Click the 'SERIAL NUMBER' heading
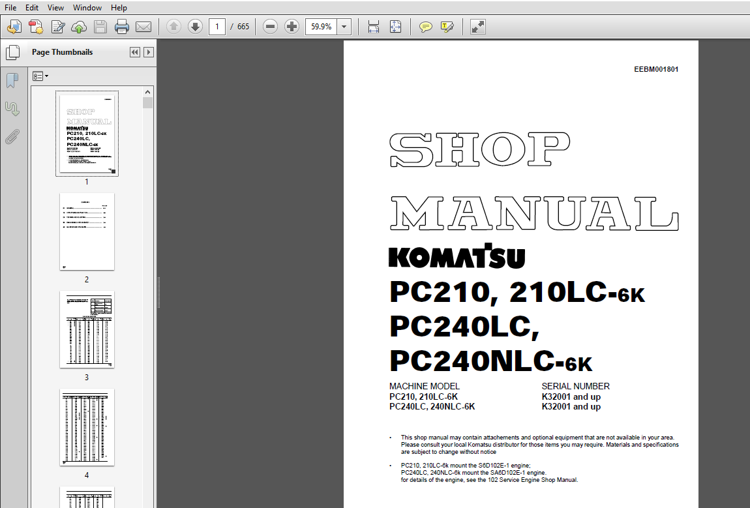 pos(575,386)
